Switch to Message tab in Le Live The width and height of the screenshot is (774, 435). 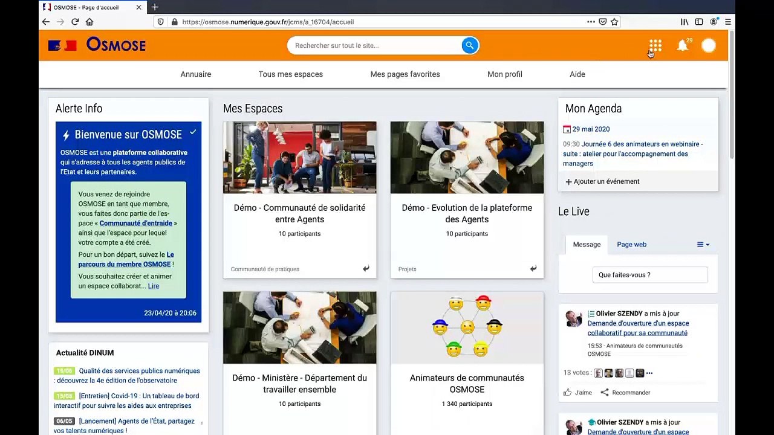587,245
